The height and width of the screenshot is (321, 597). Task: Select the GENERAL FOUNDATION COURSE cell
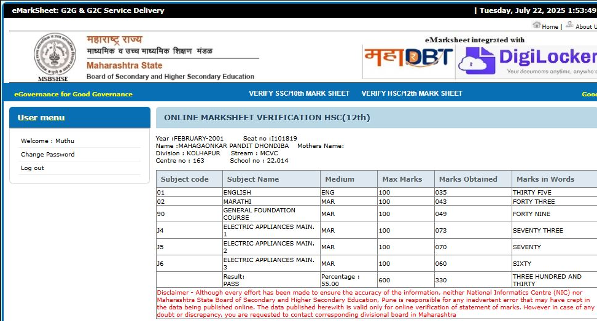tap(259, 214)
